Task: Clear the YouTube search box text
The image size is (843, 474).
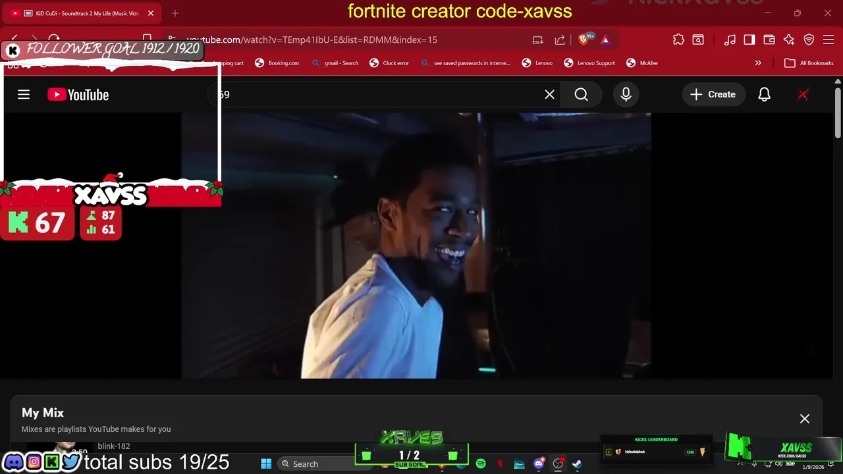Action: pos(549,95)
